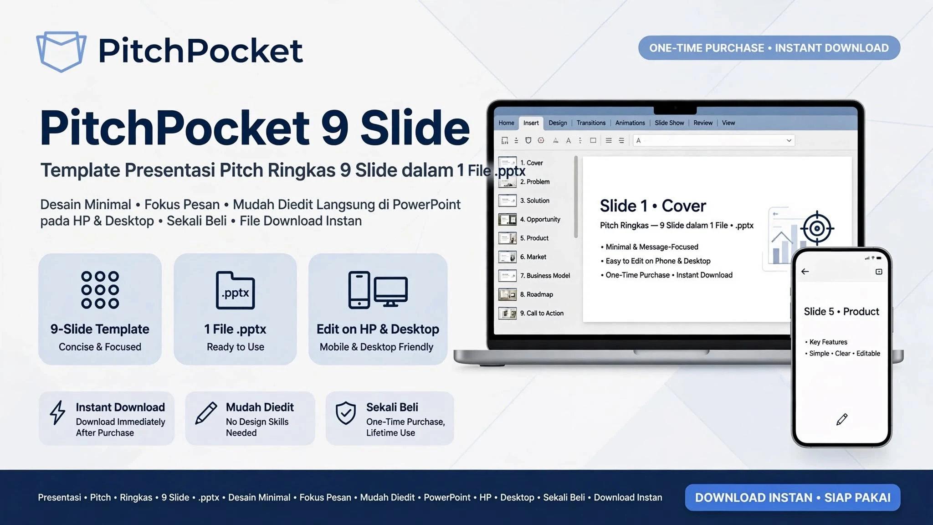Click the shield checkmark icon beside Sekali Beli
This screenshot has height=525, width=933.
pos(346,413)
